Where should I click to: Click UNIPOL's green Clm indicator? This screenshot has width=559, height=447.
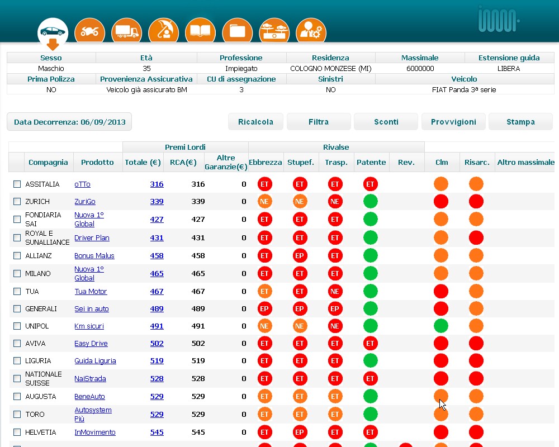point(441,326)
